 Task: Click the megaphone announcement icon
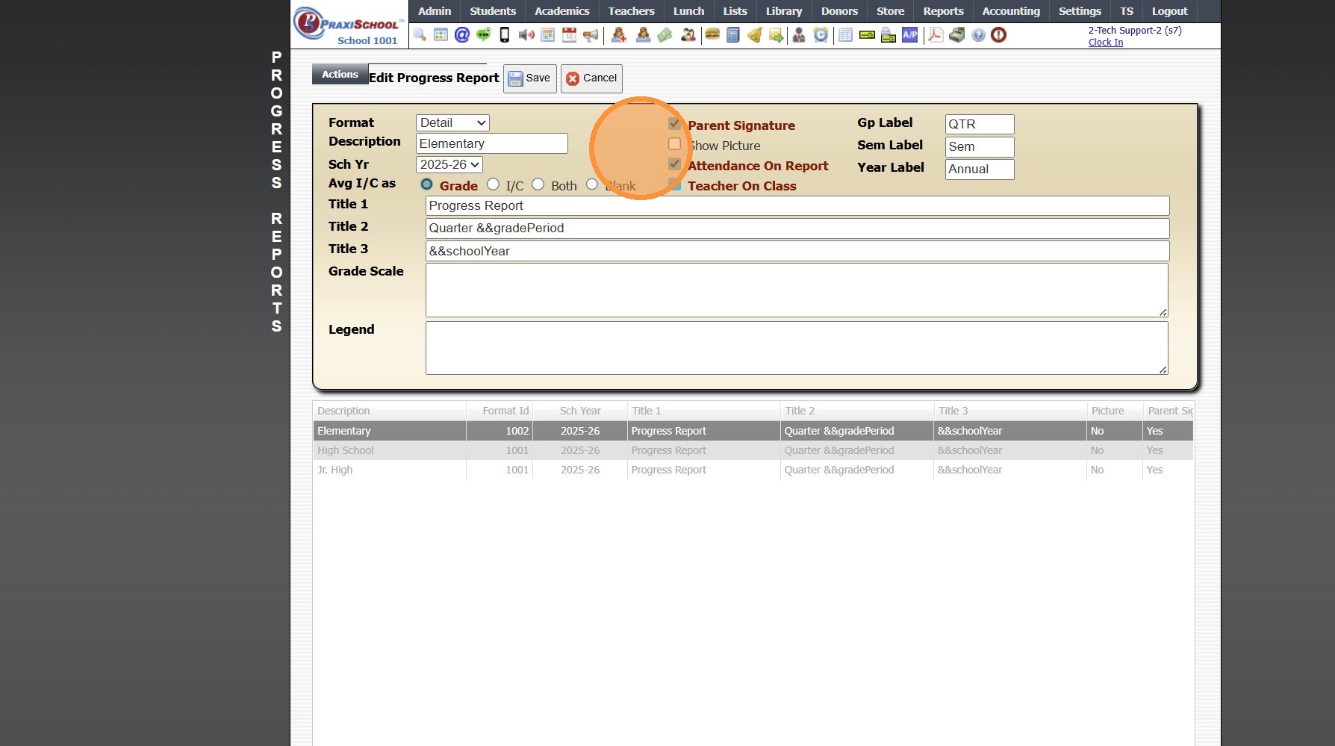pos(591,34)
